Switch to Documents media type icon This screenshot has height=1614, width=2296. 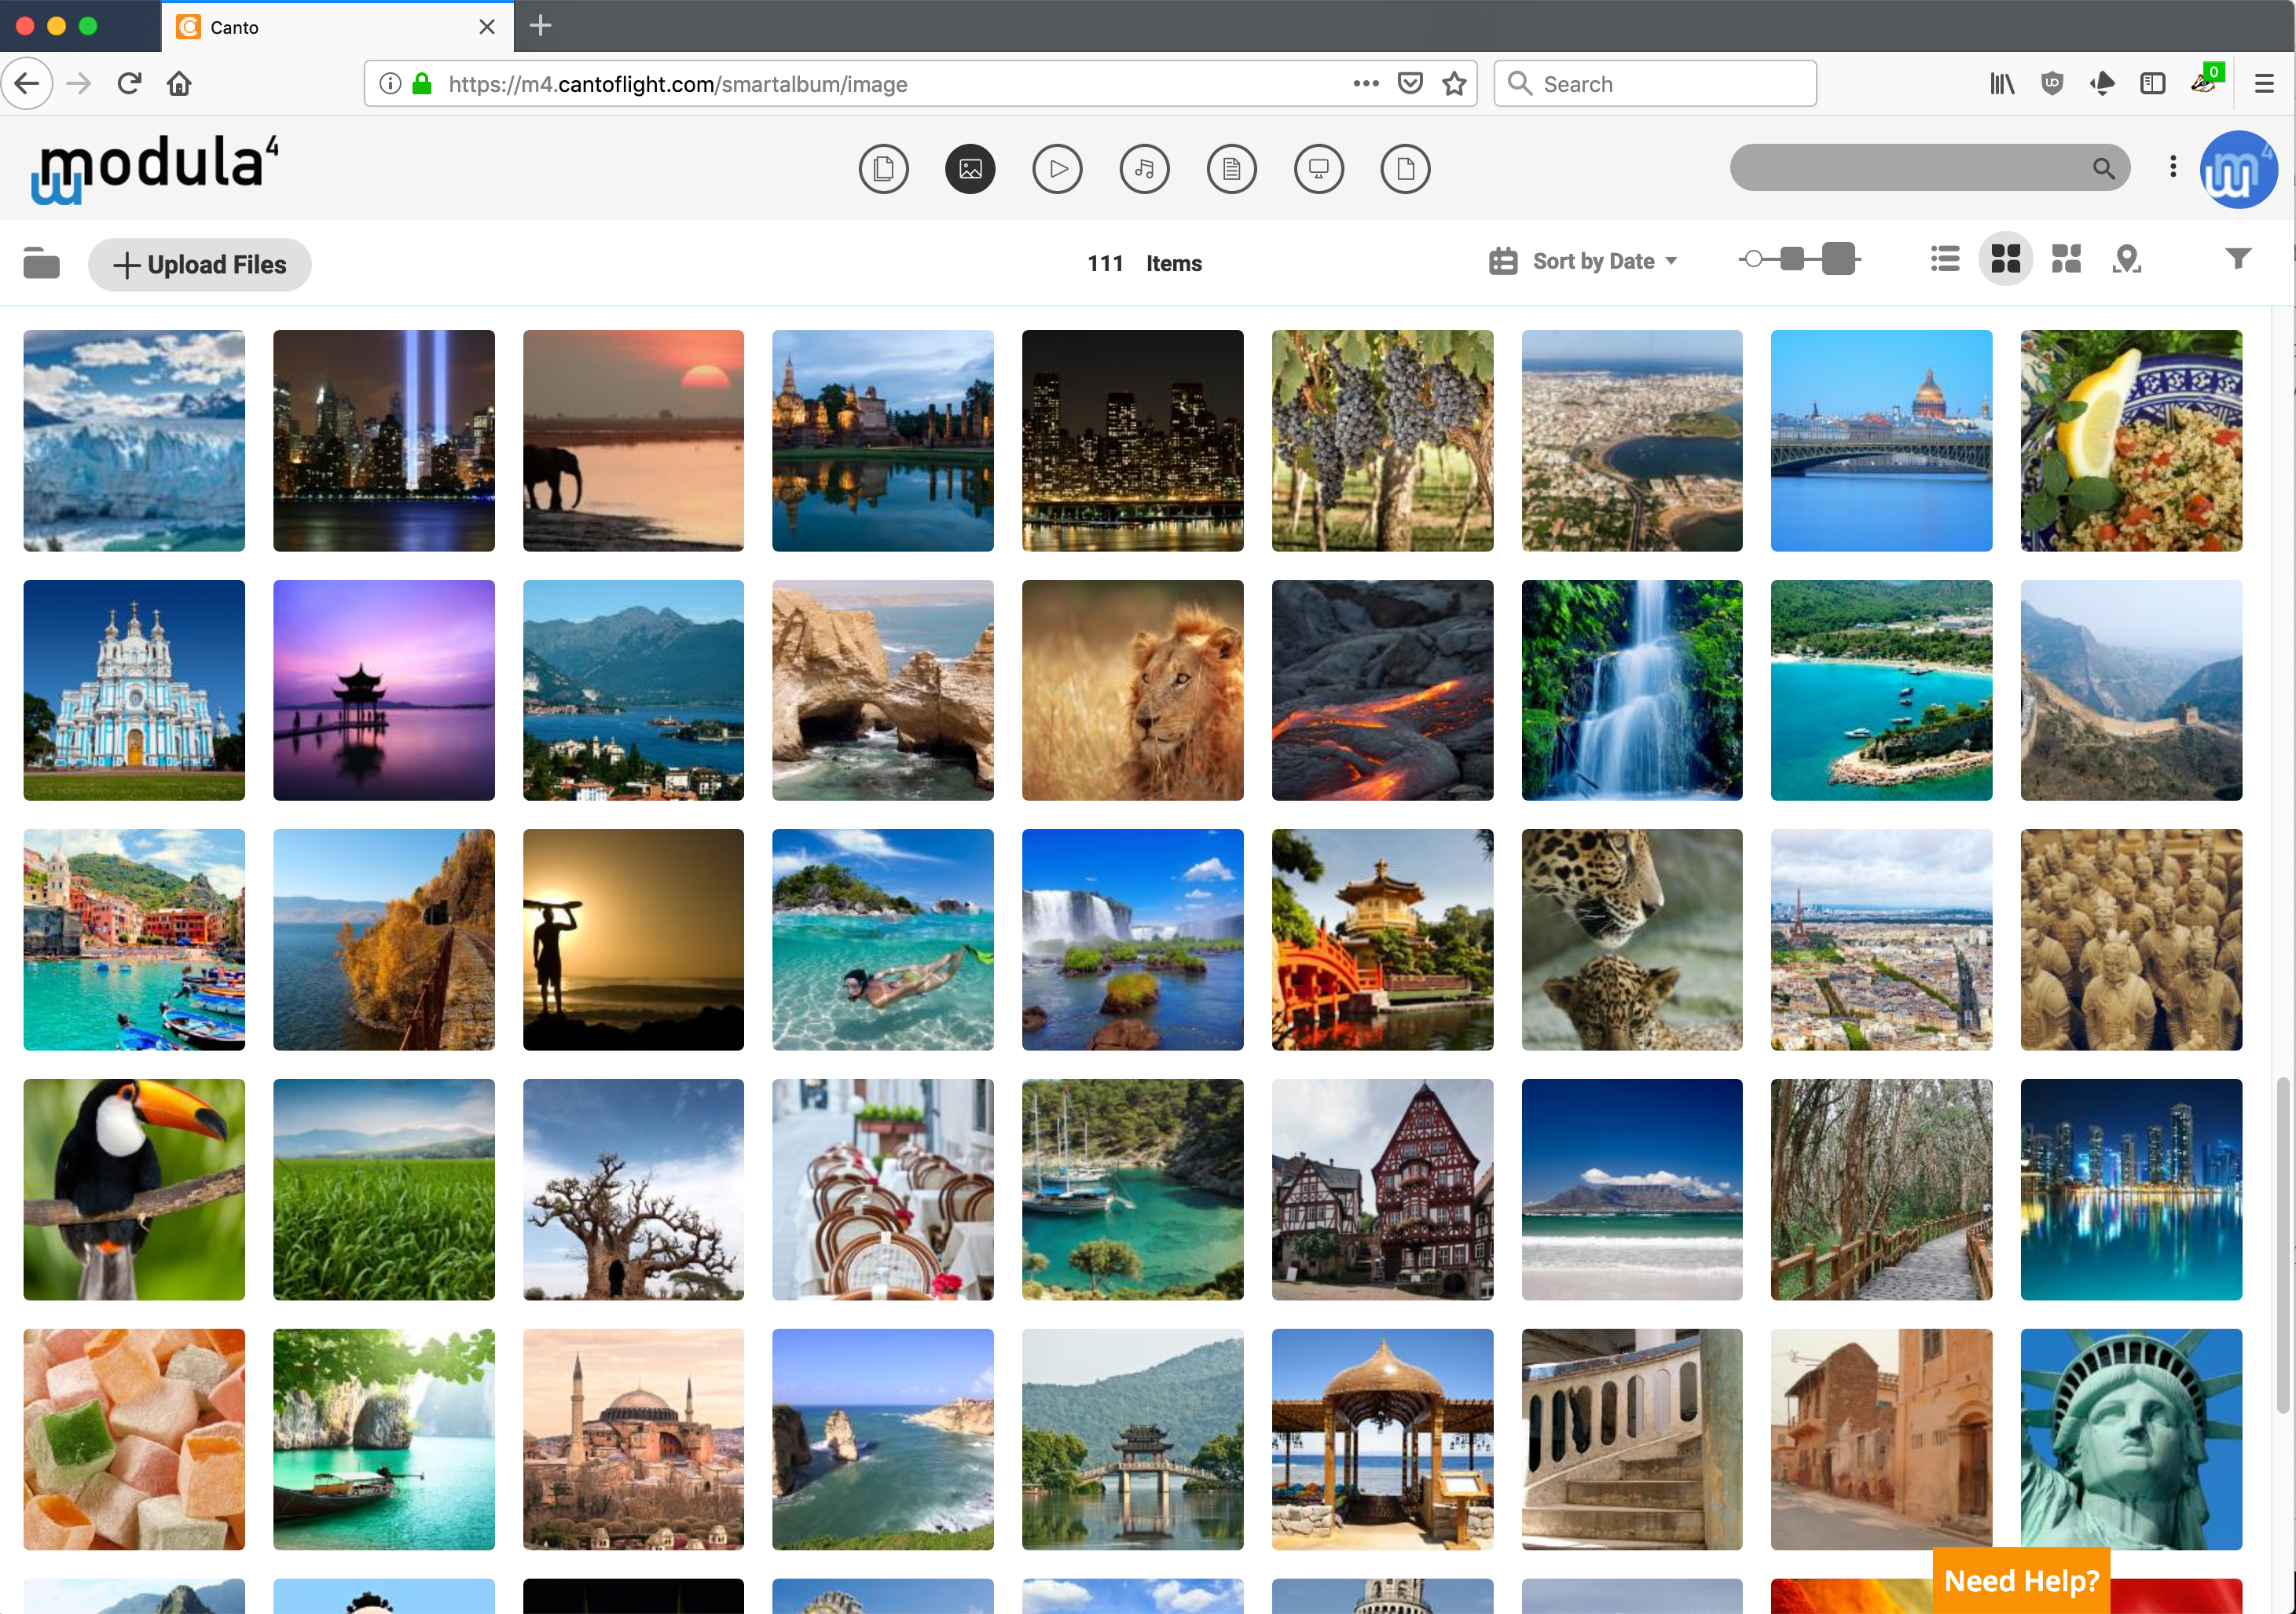pos(1231,169)
